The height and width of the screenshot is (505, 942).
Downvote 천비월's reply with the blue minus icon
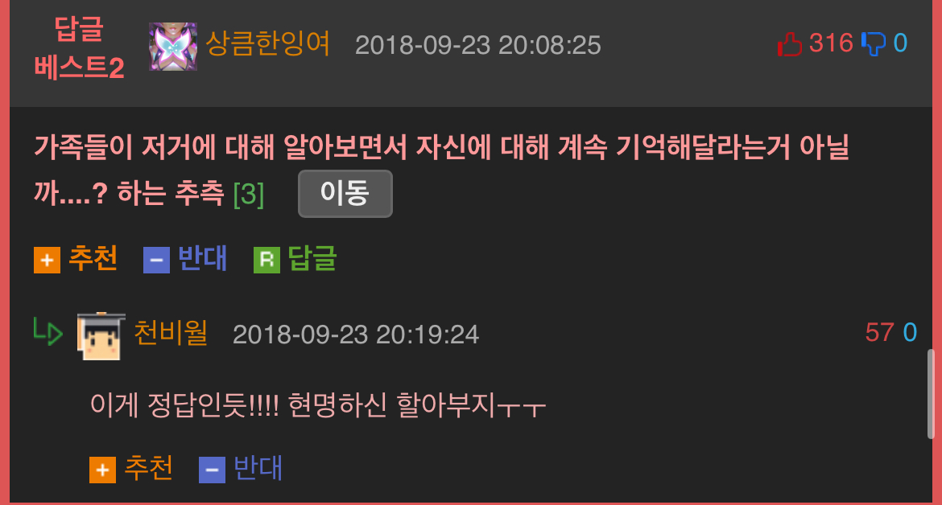click(x=212, y=470)
